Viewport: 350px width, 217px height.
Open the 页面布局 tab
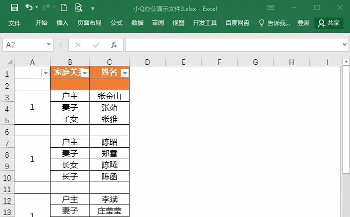click(x=89, y=23)
